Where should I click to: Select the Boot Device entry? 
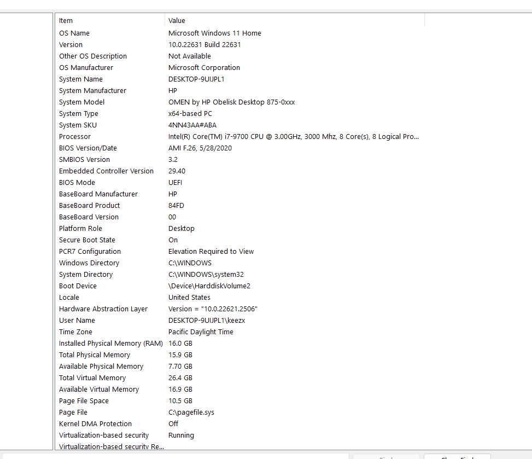(109, 286)
